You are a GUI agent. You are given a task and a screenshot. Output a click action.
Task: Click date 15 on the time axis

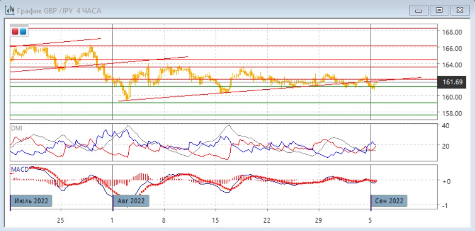click(215, 219)
